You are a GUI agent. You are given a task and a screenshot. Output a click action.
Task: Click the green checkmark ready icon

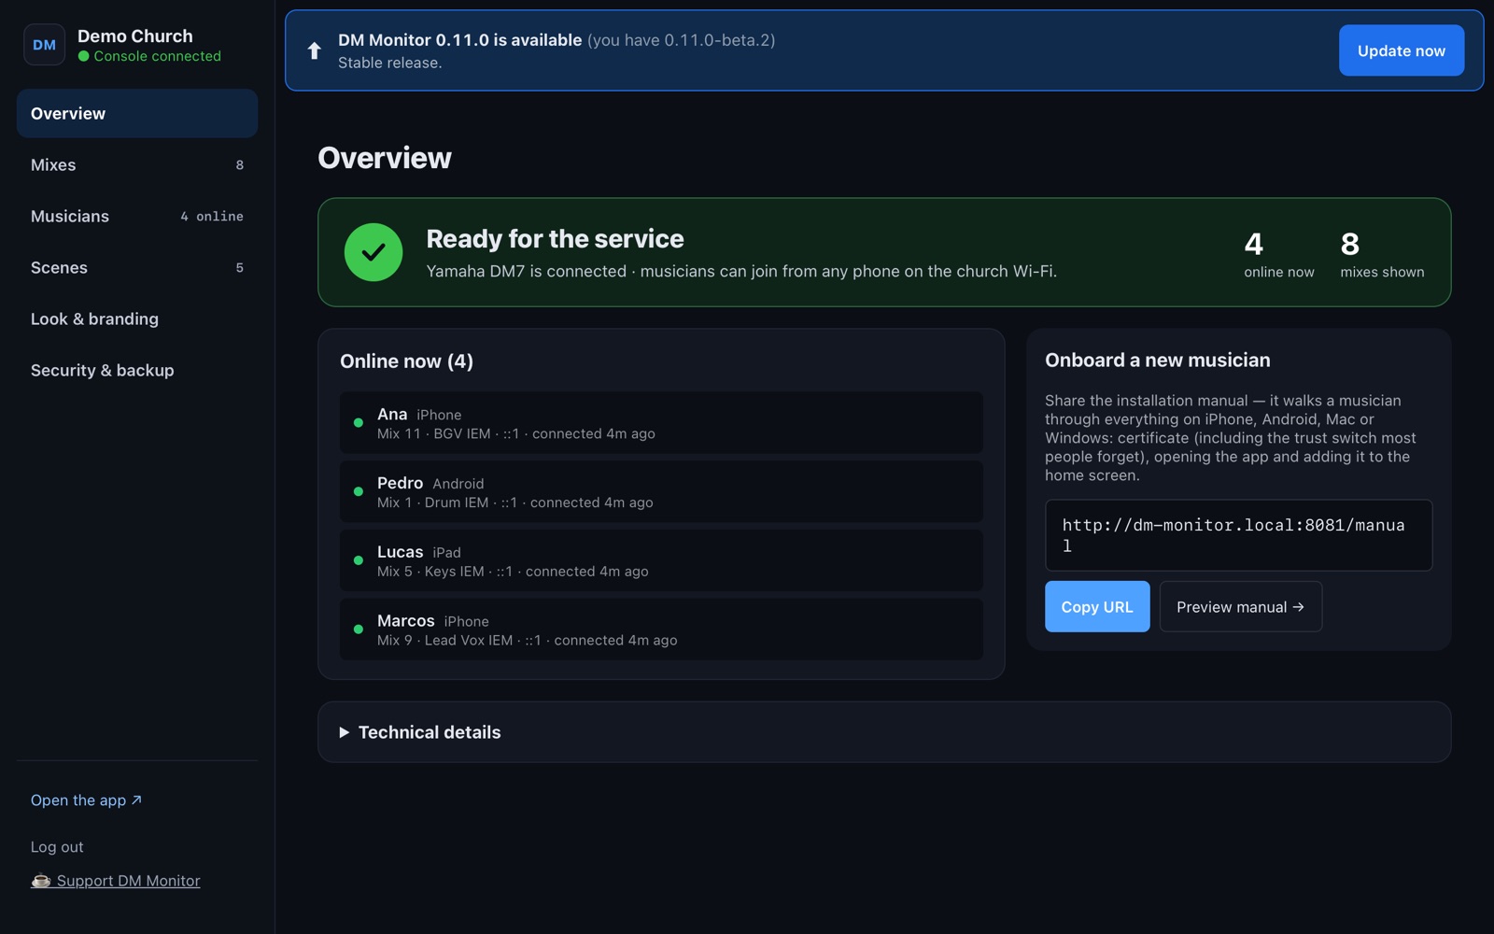click(373, 252)
